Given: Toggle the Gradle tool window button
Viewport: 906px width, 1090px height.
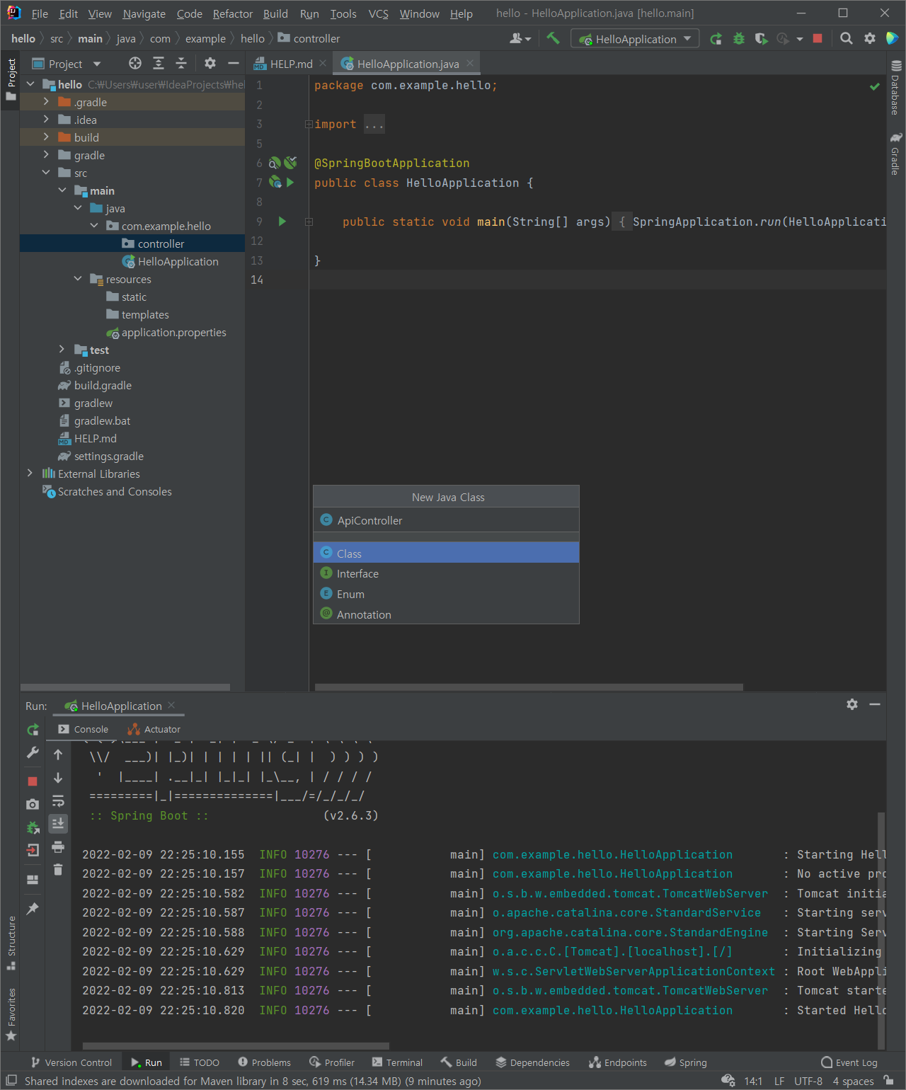Looking at the screenshot, I should pos(895,154).
